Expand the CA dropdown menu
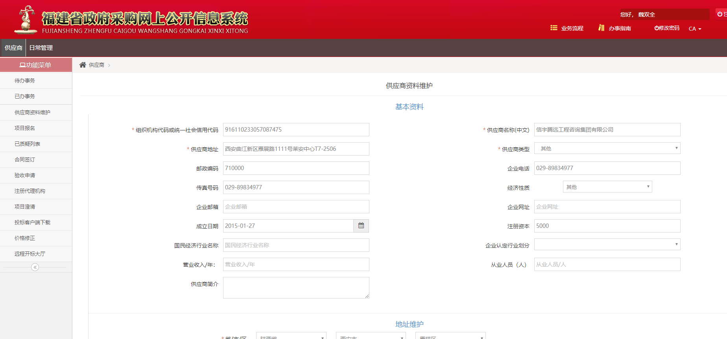This screenshot has width=727, height=339. pyautogui.click(x=695, y=29)
